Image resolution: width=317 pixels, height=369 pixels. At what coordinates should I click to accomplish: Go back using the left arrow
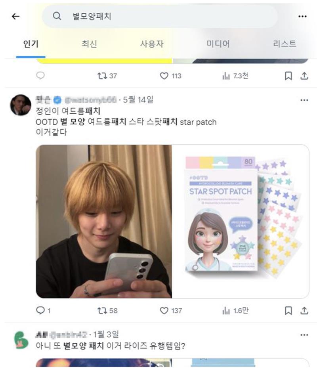tap(15, 16)
